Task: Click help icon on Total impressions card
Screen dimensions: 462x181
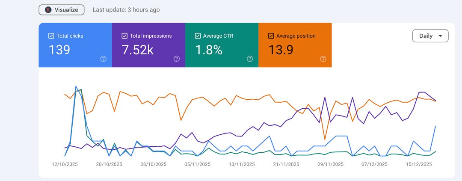Action: coord(177,59)
